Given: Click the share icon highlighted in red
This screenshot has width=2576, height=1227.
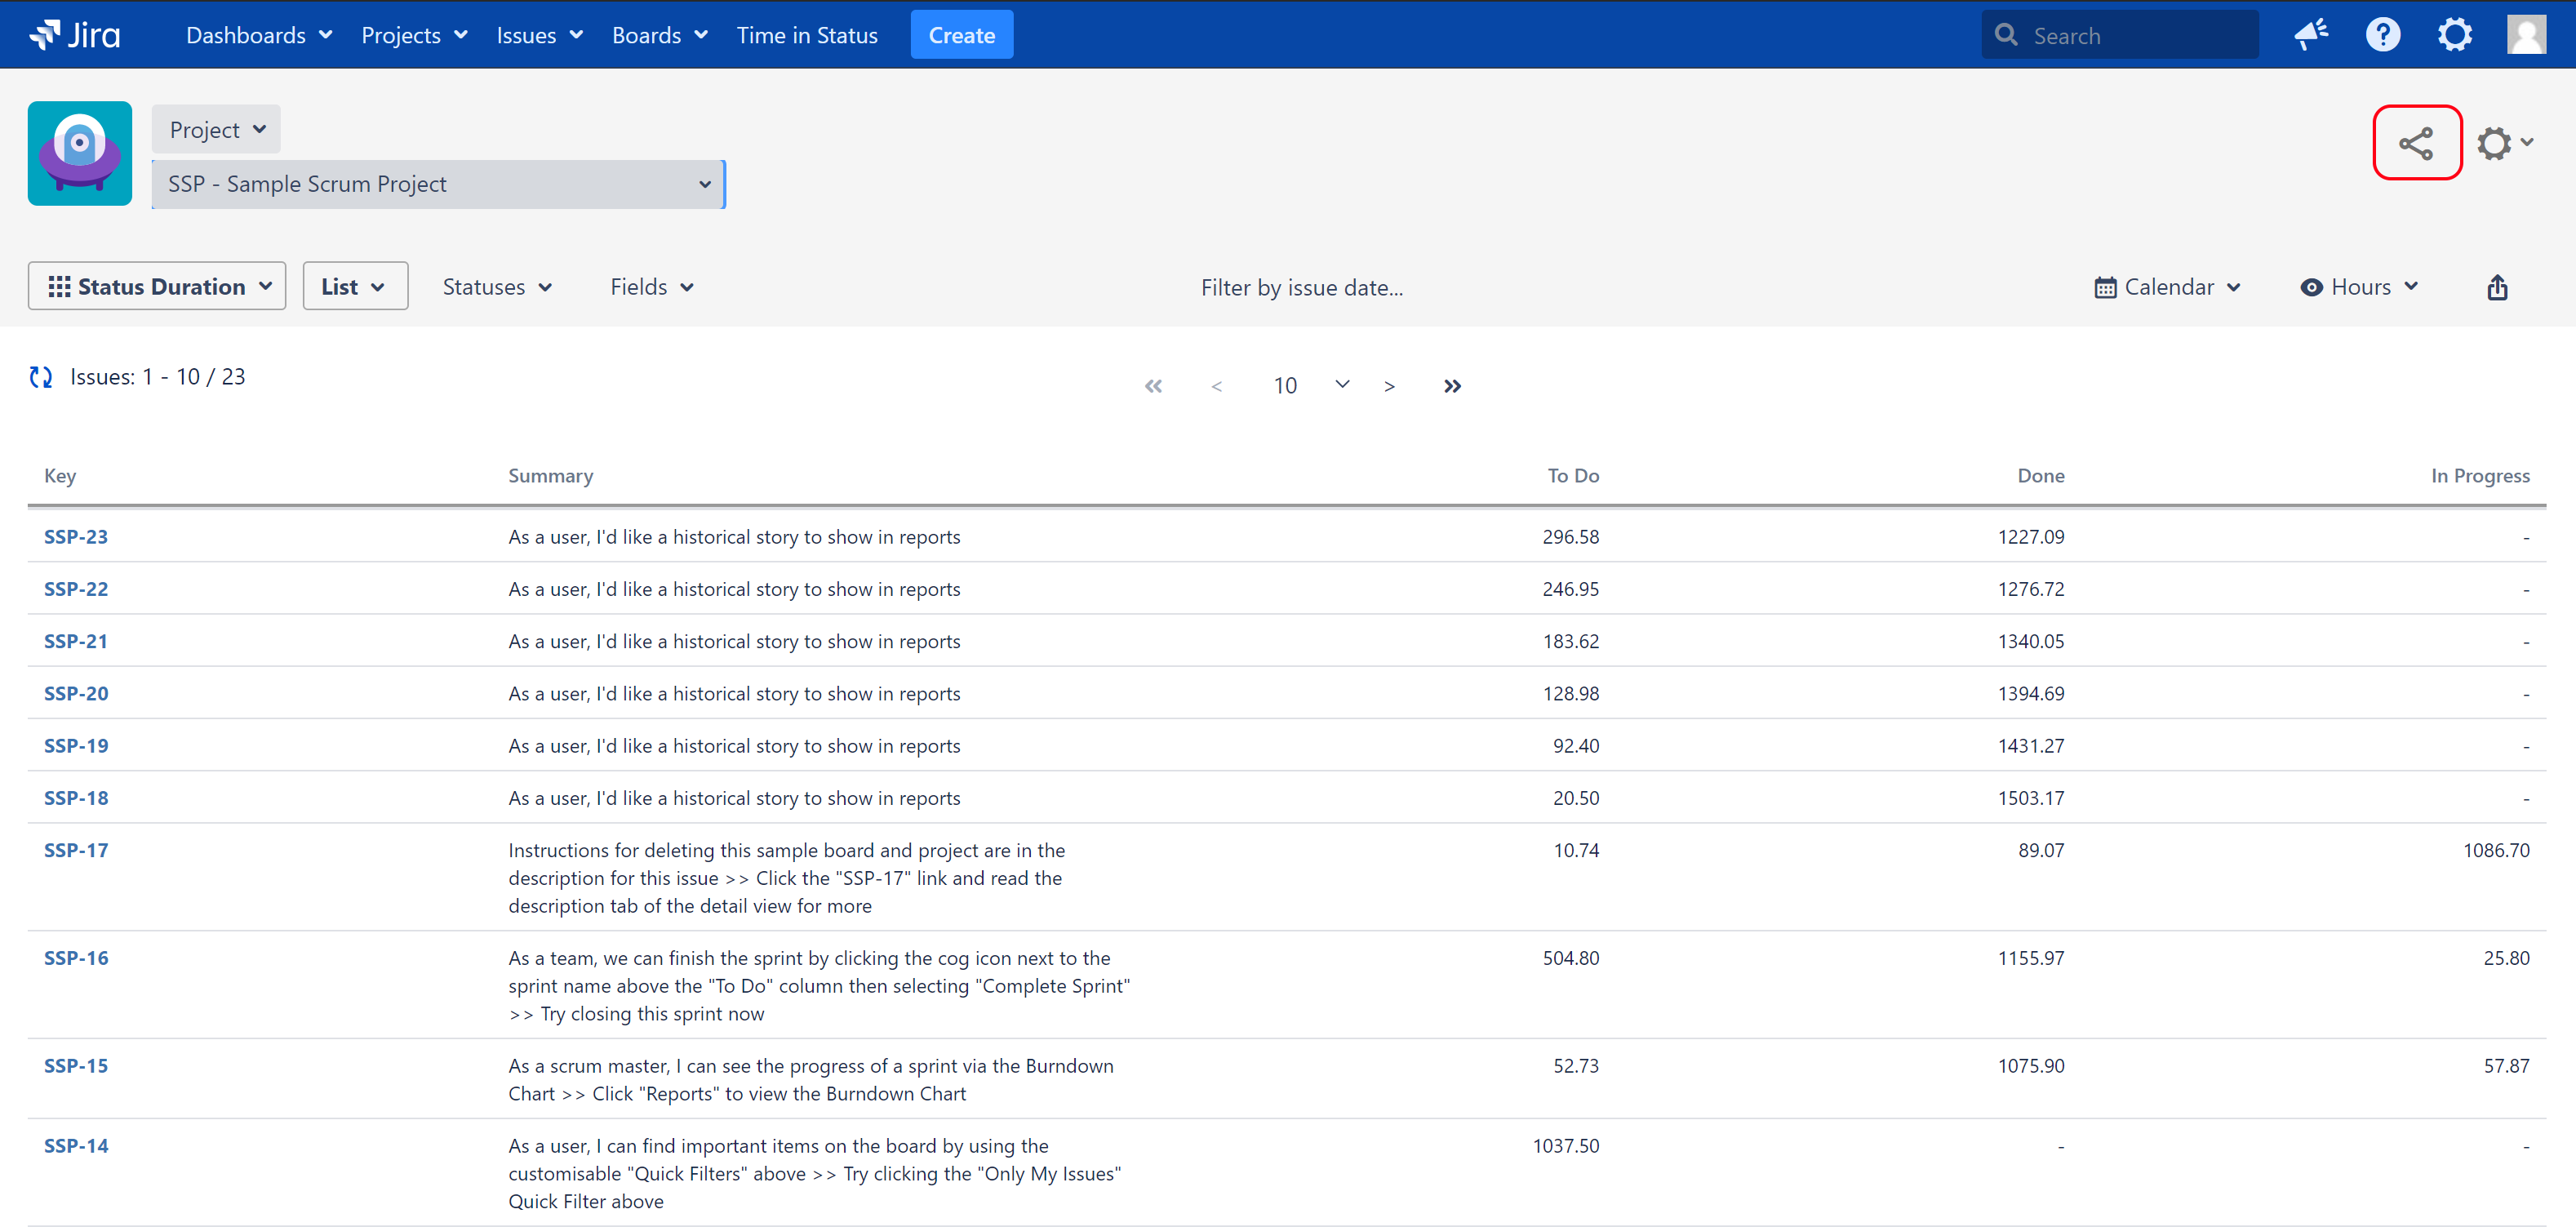Looking at the screenshot, I should 2416,143.
